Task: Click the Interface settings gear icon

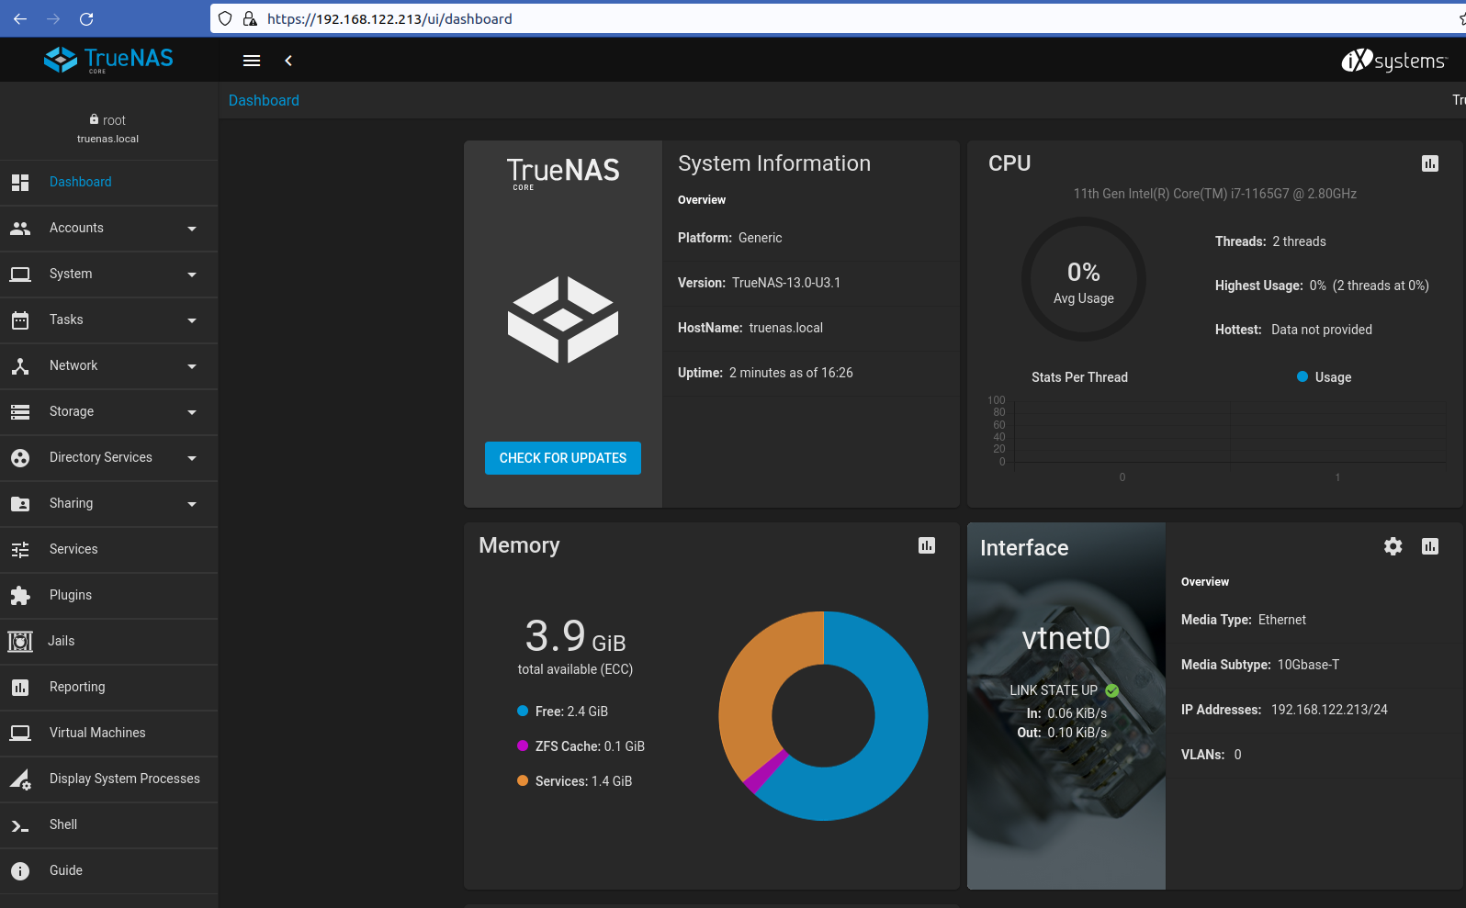Action: [x=1393, y=546]
